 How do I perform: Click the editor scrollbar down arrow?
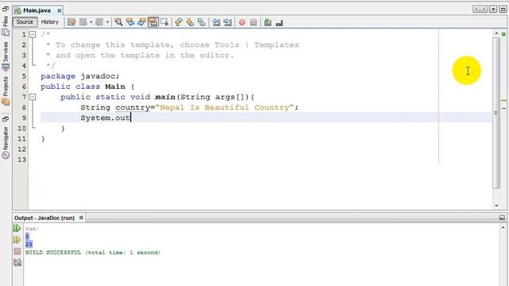tap(496, 205)
